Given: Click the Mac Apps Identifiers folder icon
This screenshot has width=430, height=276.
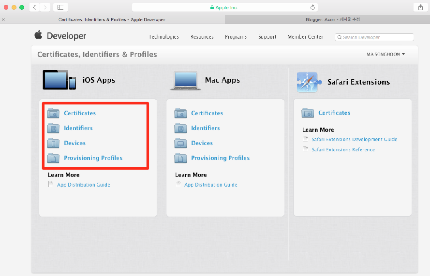Looking at the screenshot, I should tap(180, 128).
